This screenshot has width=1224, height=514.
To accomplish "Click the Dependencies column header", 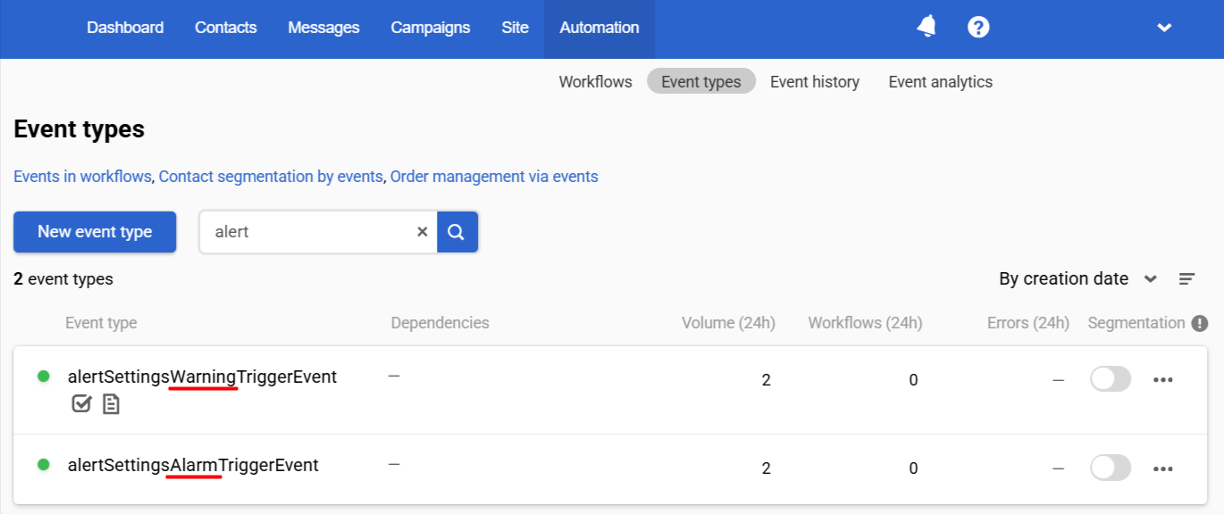I will (x=440, y=323).
